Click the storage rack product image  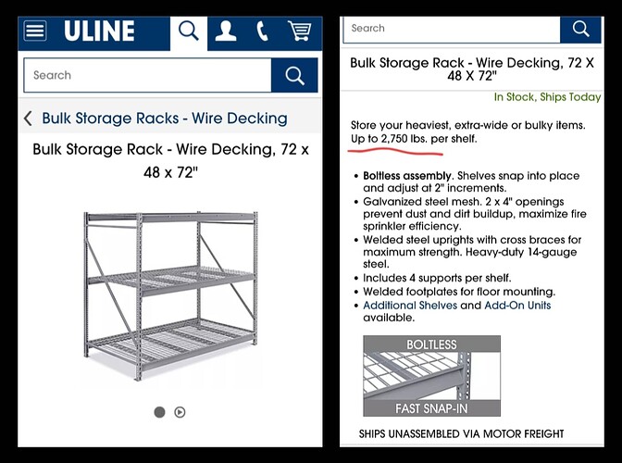(170, 295)
